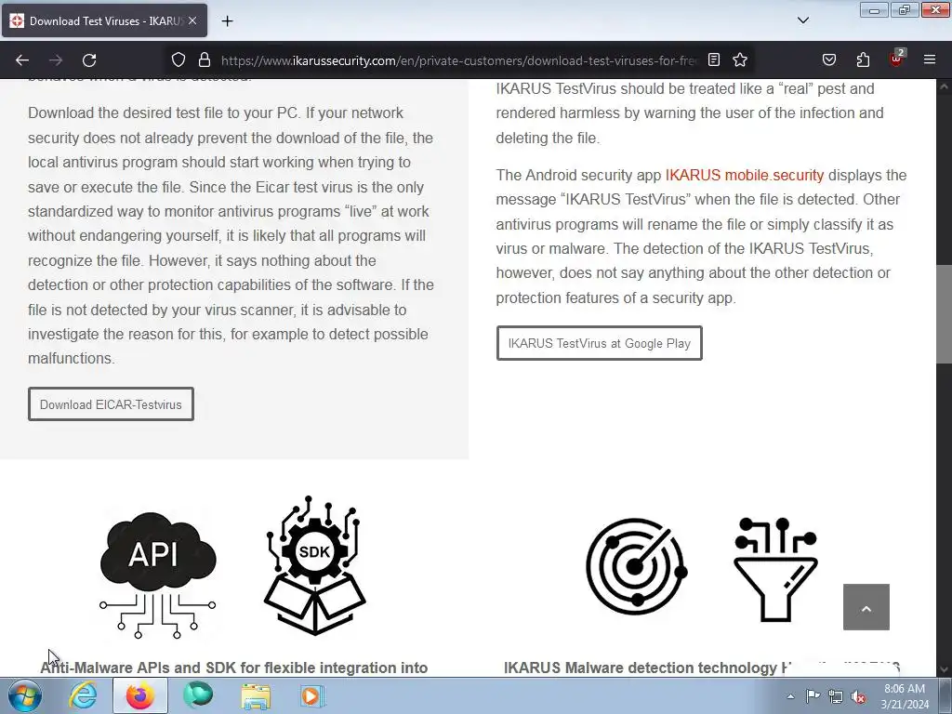Image resolution: width=952 pixels, height=714 pixels.
Task: Open Firefox application menu
Action: click(929, 59)
